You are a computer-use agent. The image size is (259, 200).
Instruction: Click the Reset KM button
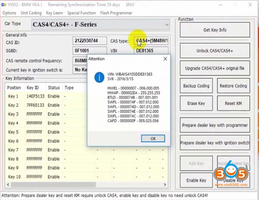[x=234, y=103]
